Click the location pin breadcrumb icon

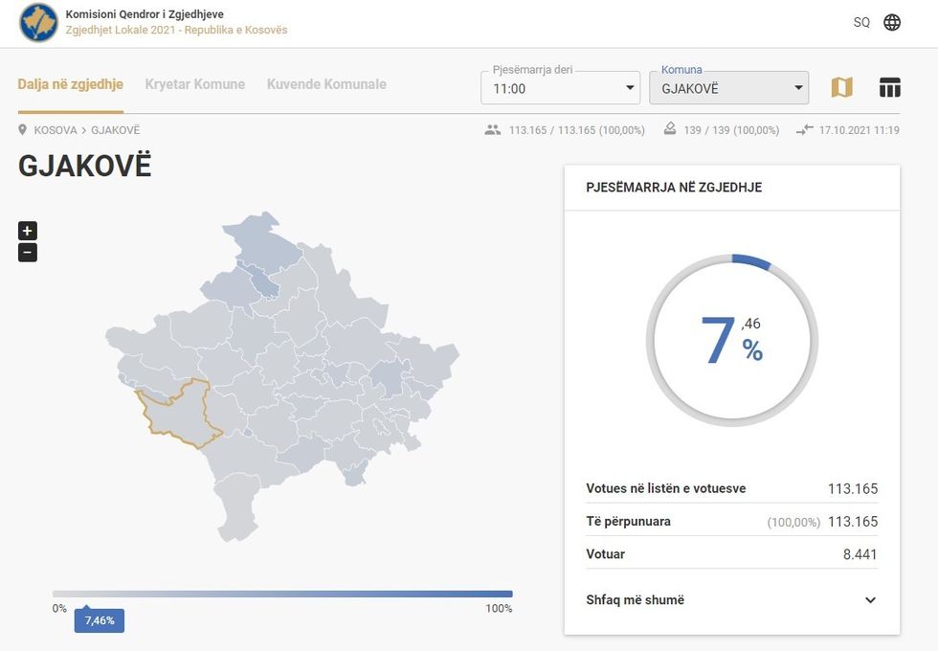(23, 130)
